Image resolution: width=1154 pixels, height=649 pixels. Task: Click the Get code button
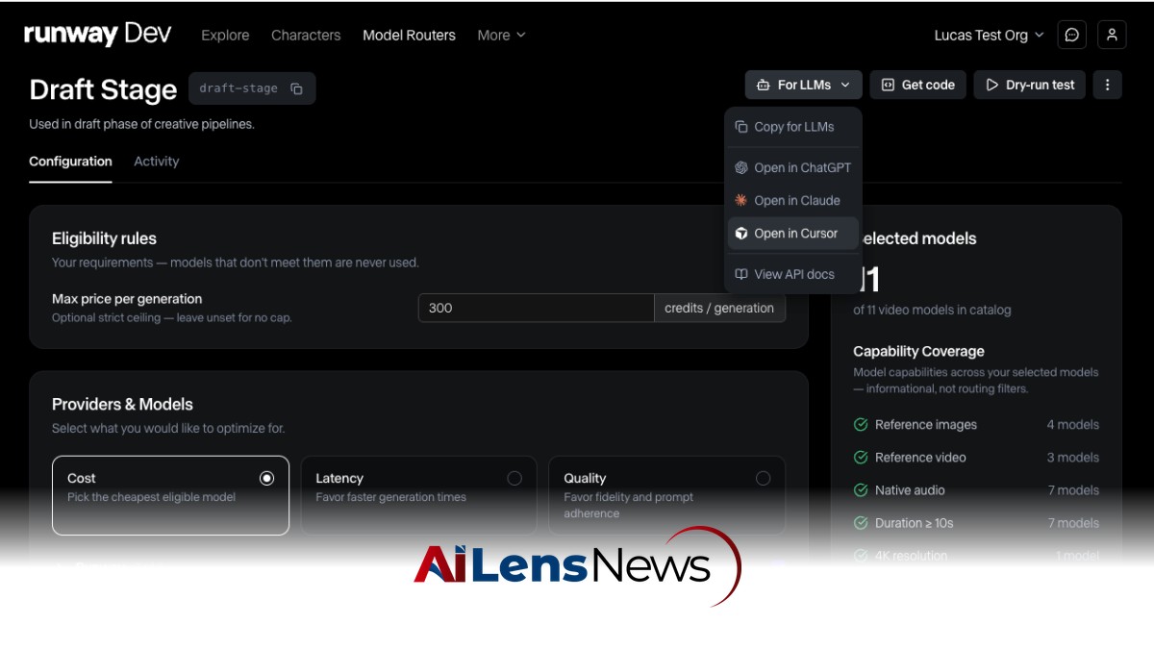coord(917,85)
